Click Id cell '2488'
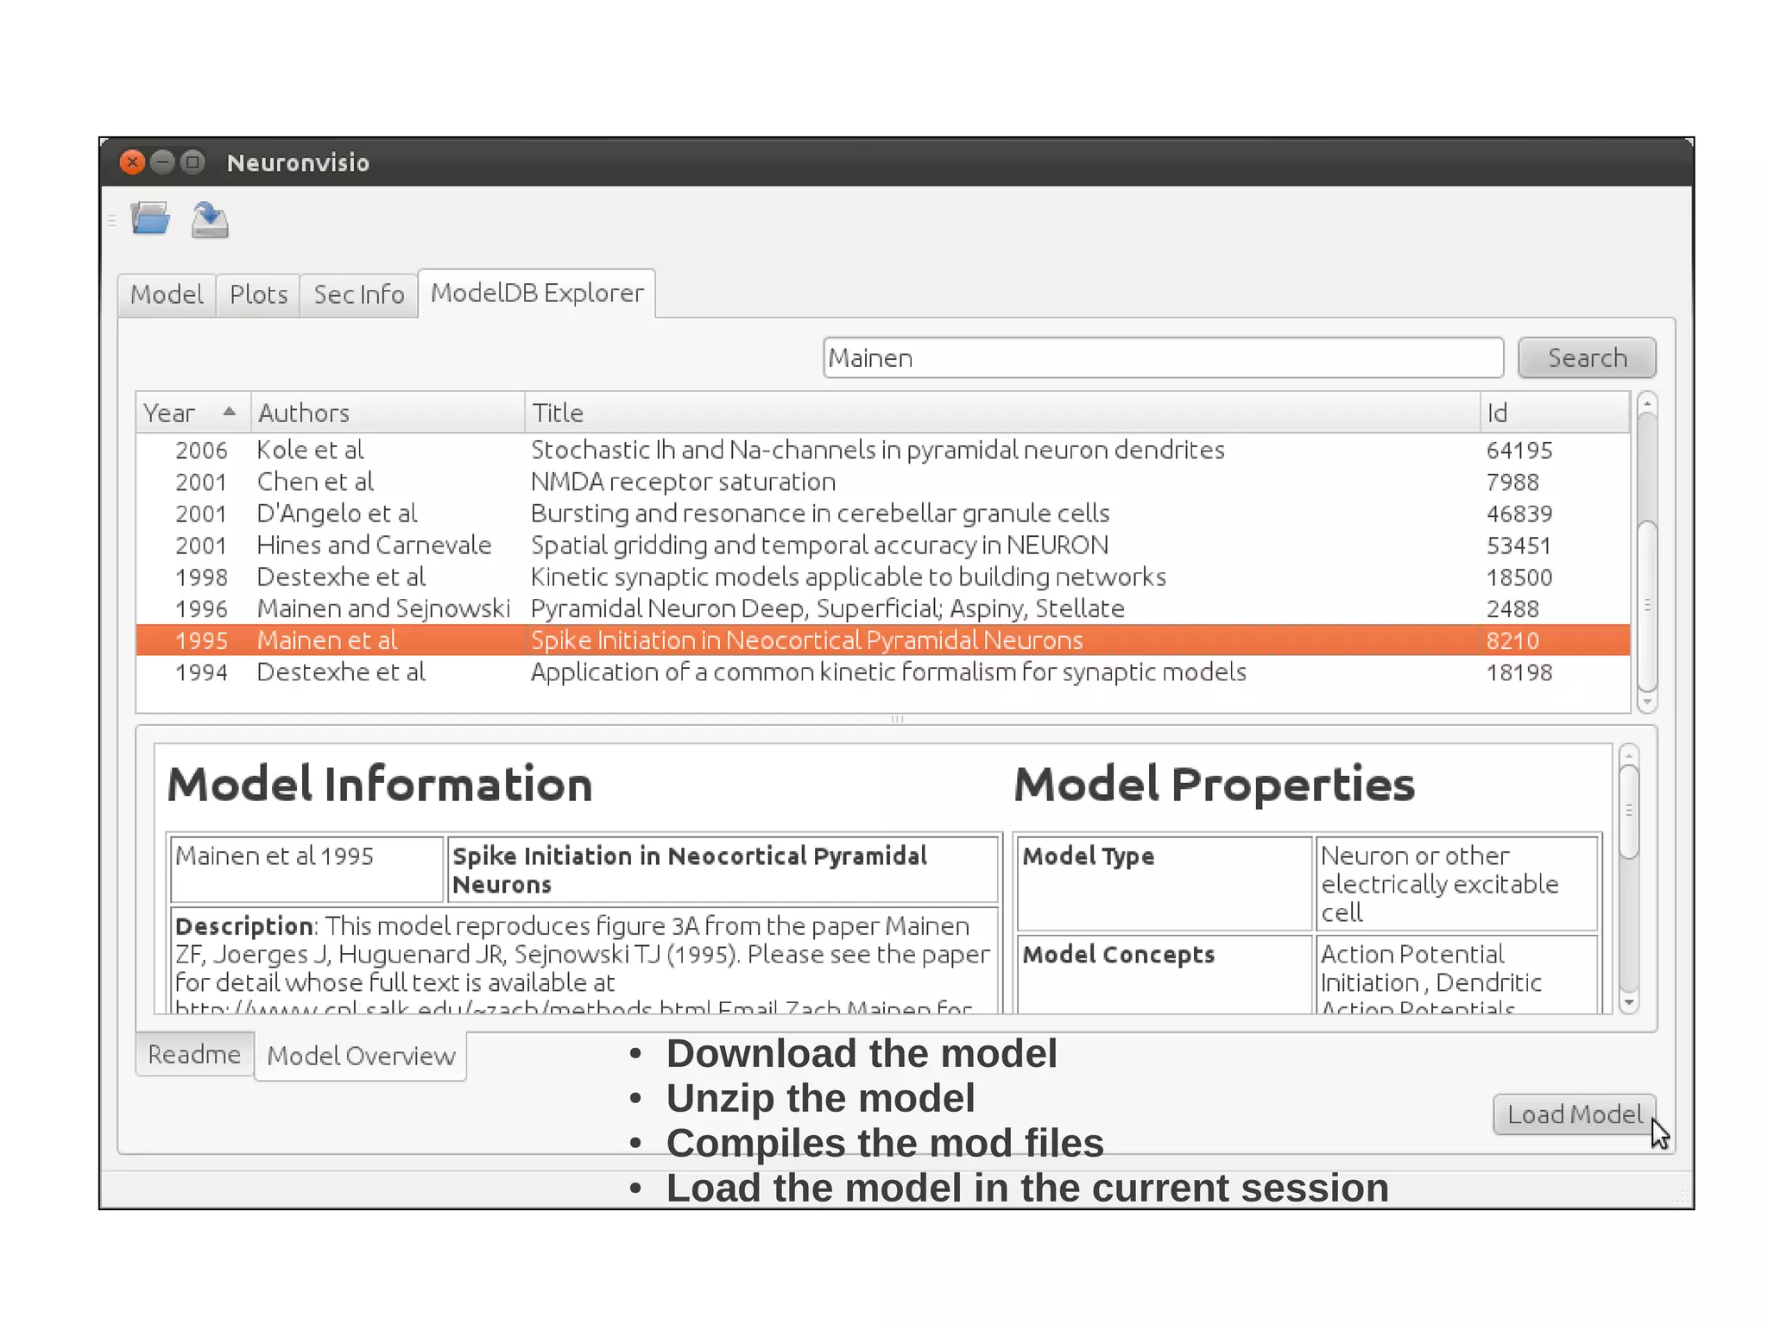Image resolution: width=1768 pixels, height=1325 pixels. click(x=1512, y=609)
